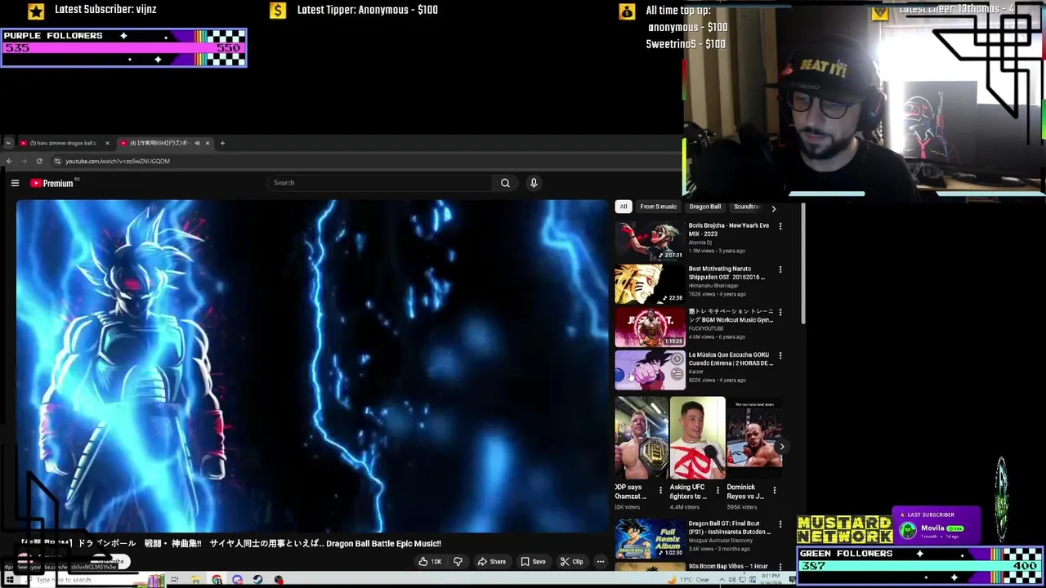Open options for La Música GOKU video
1046x588 pixels.
(780, 356)
